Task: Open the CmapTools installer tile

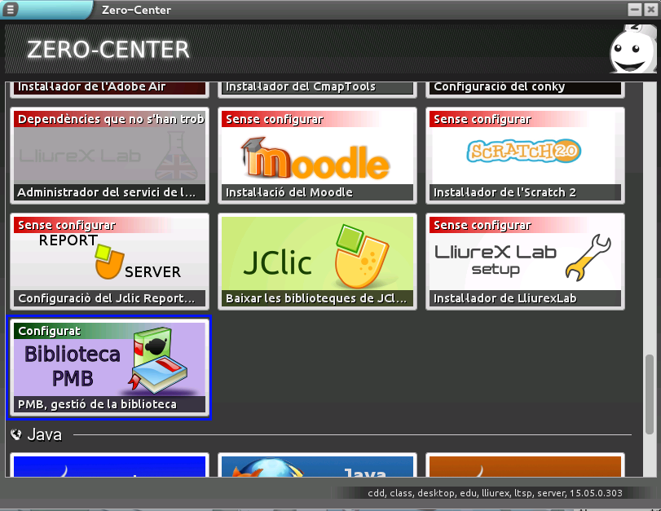Action: [317, 87]
